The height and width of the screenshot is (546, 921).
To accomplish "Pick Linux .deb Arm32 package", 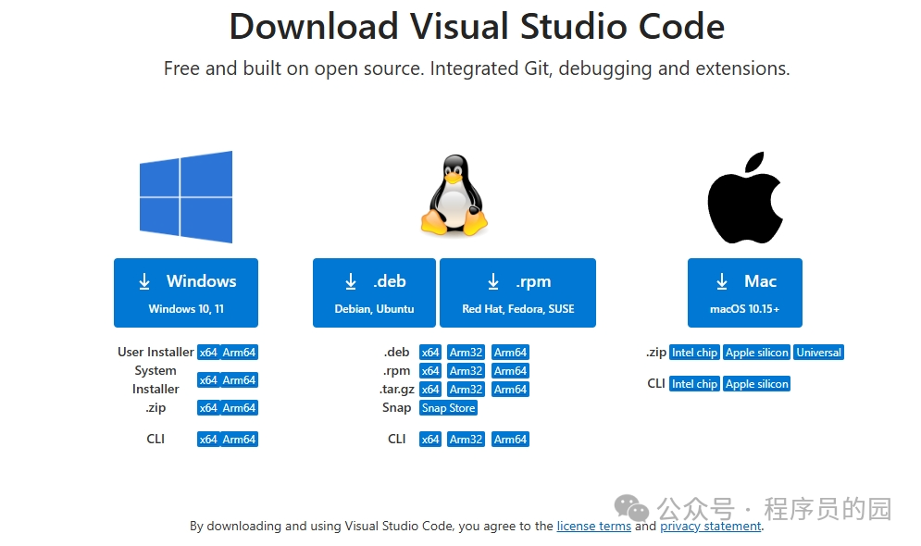I will pyautogui.click(x=466, y=353).
